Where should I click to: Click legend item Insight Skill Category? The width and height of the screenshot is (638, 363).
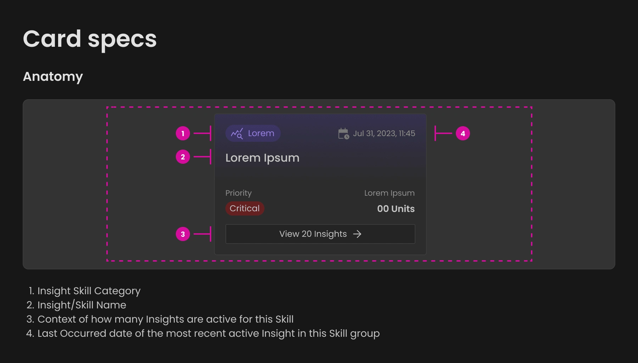pyautogui.click(x=89, y=291)
